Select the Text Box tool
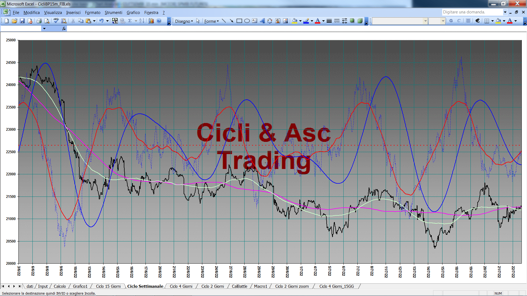 [x=255, y=21]
